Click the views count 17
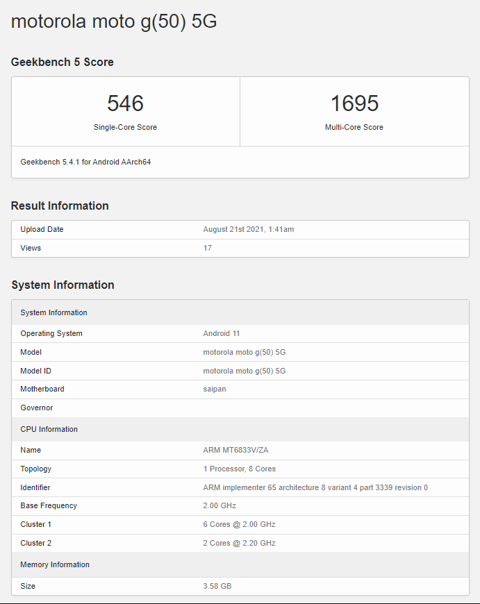This screenshot has height=604, width=480. pos(208,248)
